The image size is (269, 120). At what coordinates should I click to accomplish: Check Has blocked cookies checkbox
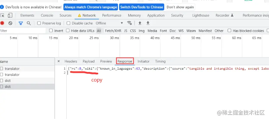[x=229, y=31]
